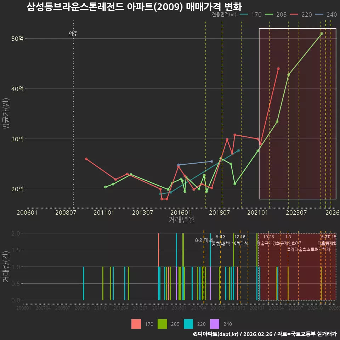Click 201910 on volume chart x-axis
The height and width of the screenshot is (340, 340).
coord(237,308)
